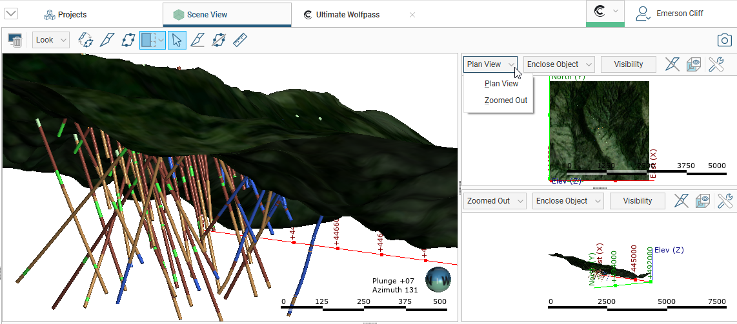Click Visibility button in the lower view
Image resolution: width=737 pixels, height=324 pixels.
638,201
